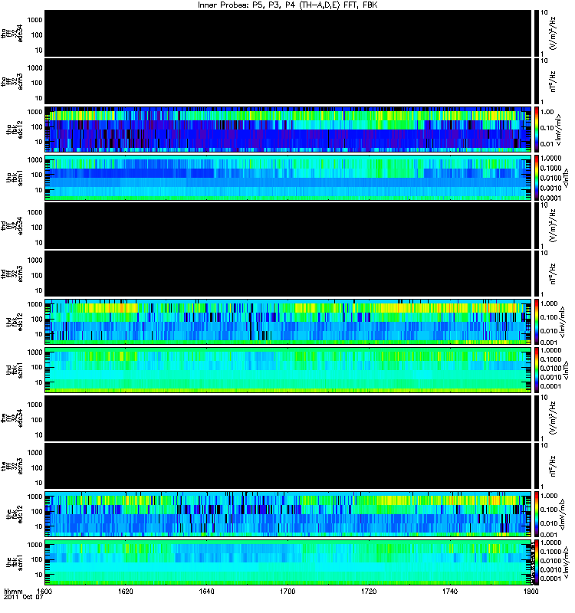The height and width of the screenshot is (613, 575).
Task: Click the '<|mV/m|>' unit label of thd fbk edc12
Action: (x=563, y=322)
